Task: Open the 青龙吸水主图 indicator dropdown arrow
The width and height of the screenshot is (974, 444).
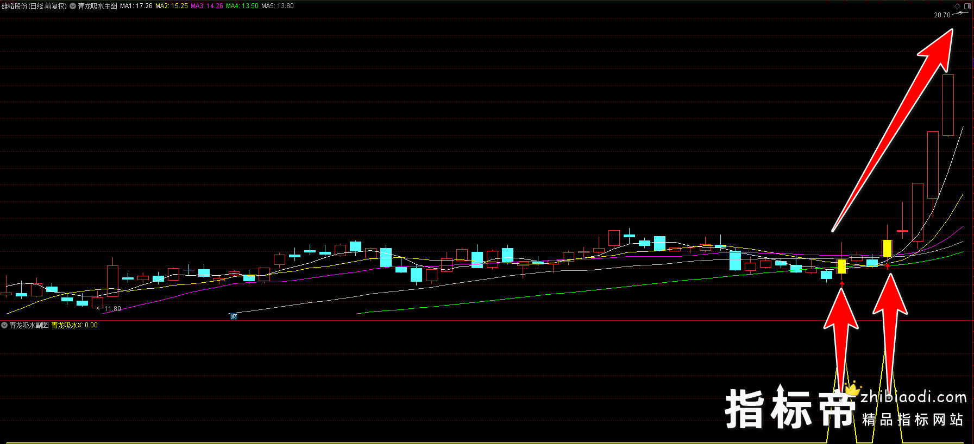Action: [x=73, y=6]
